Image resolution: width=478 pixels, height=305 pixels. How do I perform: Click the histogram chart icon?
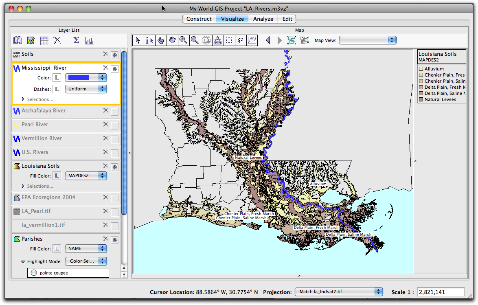pos(90,40)
